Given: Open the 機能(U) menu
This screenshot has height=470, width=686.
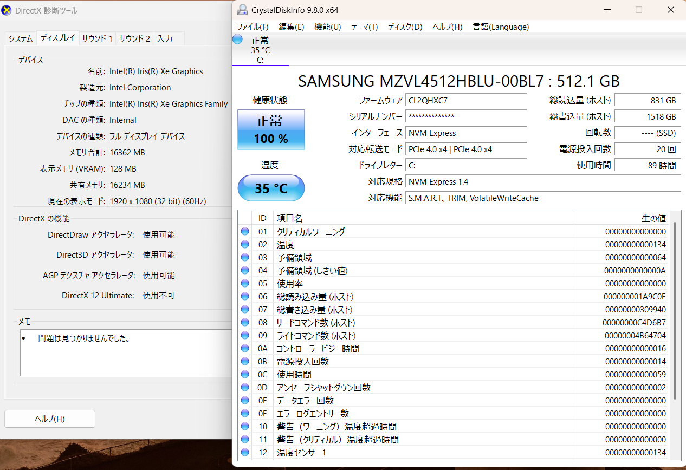Looking at the screenshot, I should pyautogui.click(x=328, y=27).
